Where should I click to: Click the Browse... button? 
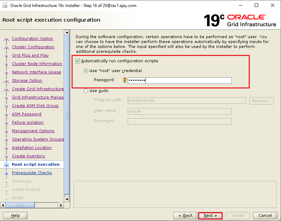pyautogui.click(x=261, y=101)
